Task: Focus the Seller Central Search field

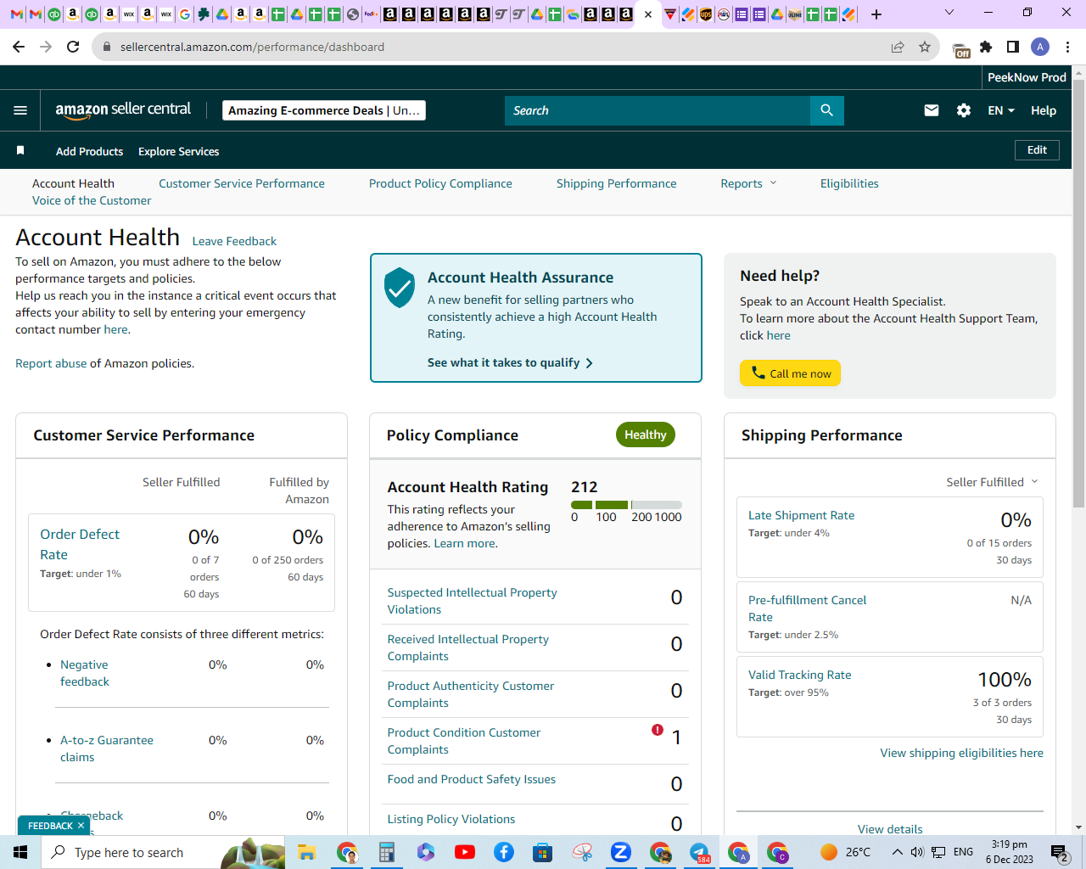Action: [658, 110]
